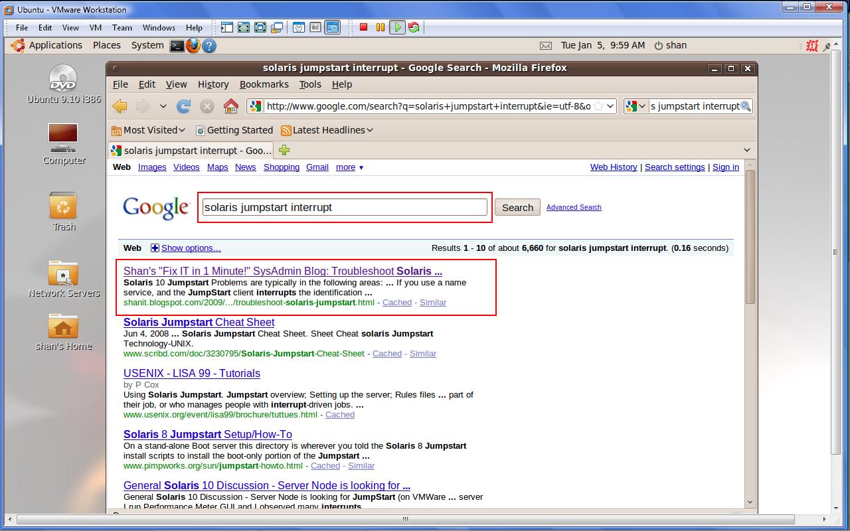Open the Advanced Search link

click(574, 207)
